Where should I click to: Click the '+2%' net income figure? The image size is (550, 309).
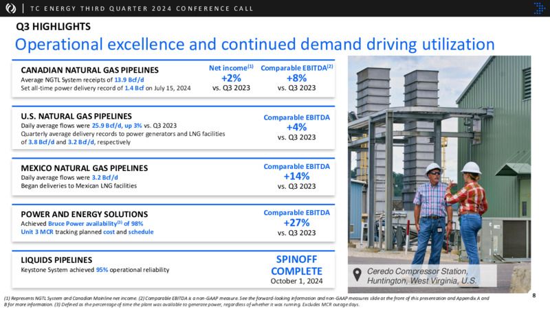pos(231,78)
